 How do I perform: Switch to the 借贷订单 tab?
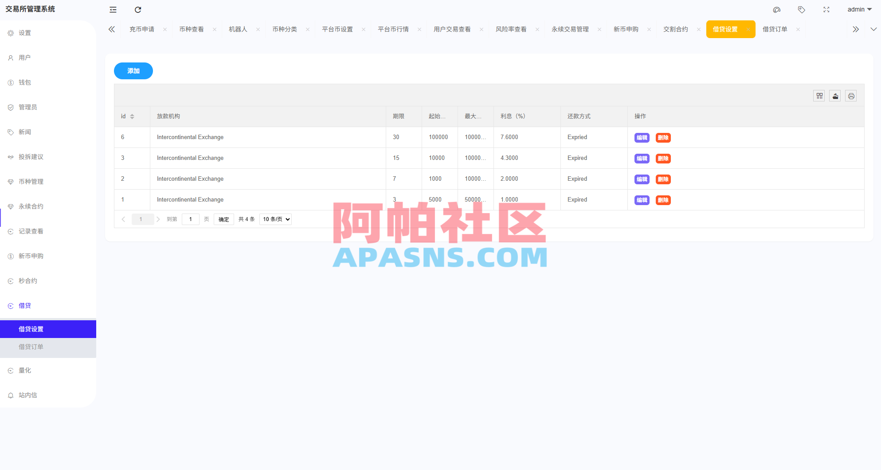(775, 29)
